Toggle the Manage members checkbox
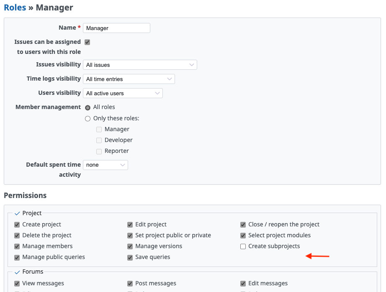 pyautogui.click(x=17, y=246)
